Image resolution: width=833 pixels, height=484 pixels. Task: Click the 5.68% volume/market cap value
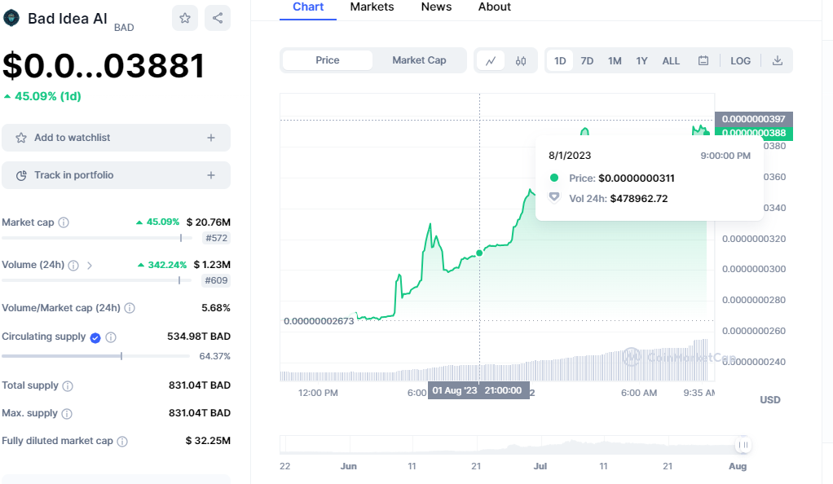(216, 308)
